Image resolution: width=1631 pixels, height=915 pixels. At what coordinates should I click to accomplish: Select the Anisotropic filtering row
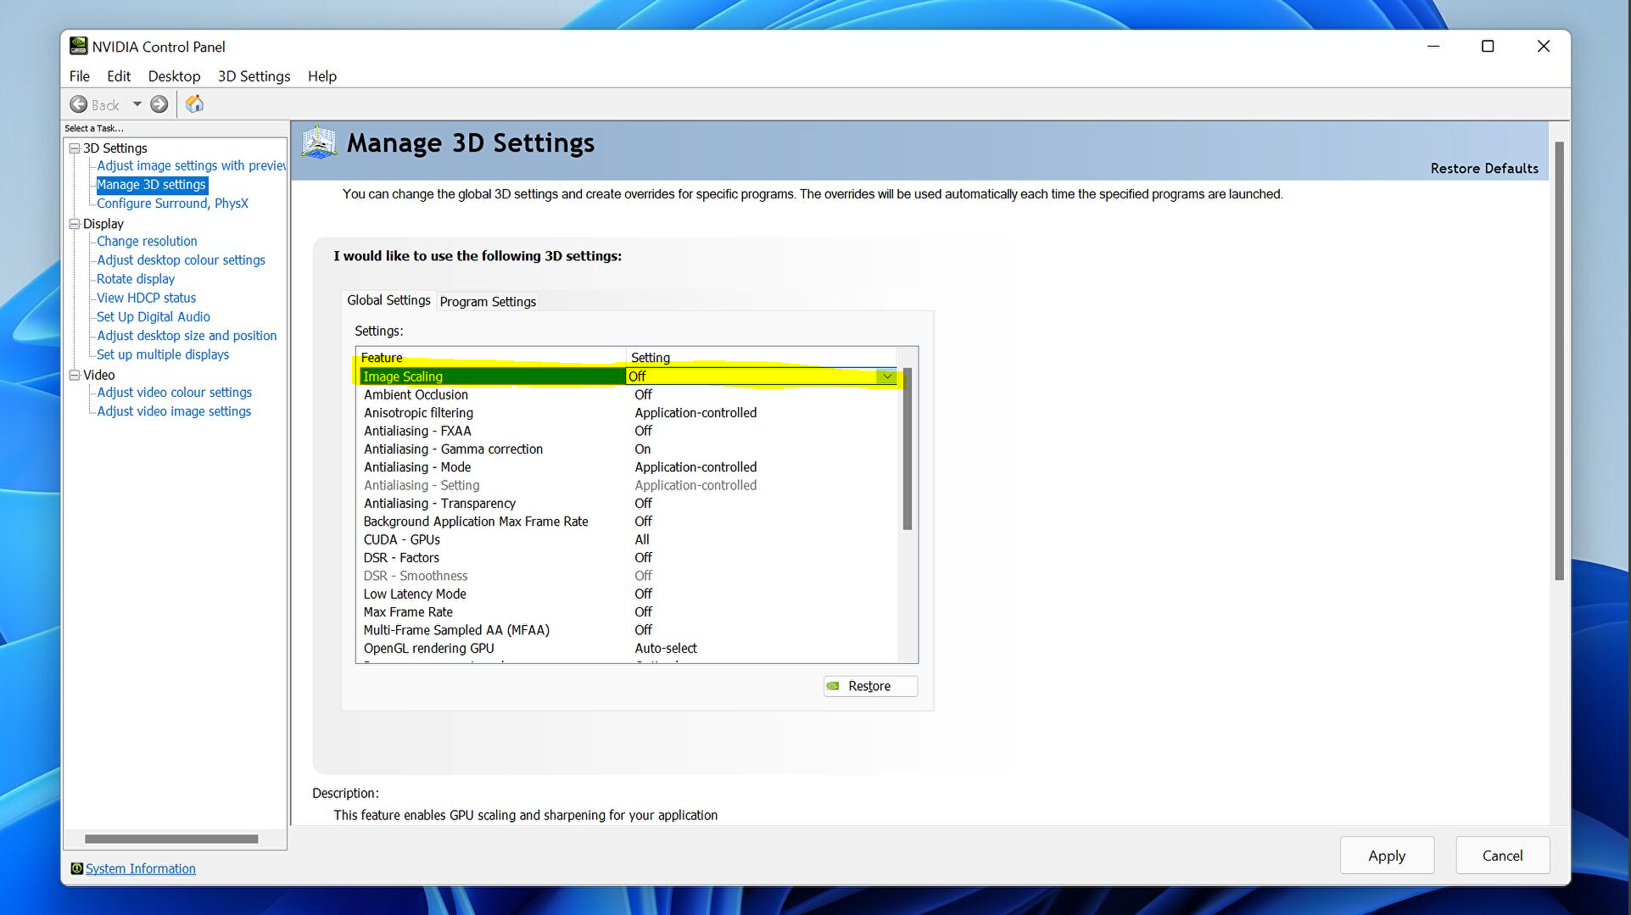point(627,413)
